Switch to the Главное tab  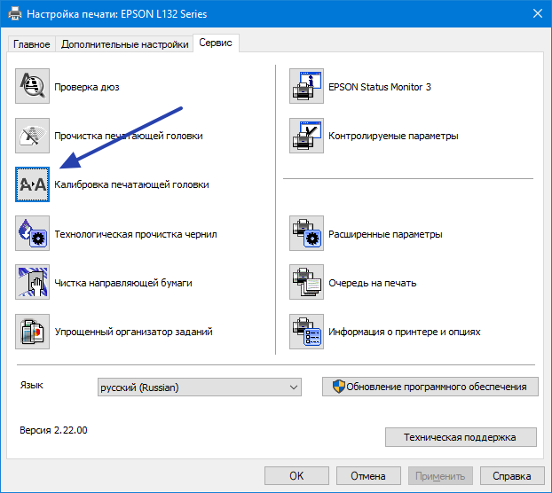(31, 44)
